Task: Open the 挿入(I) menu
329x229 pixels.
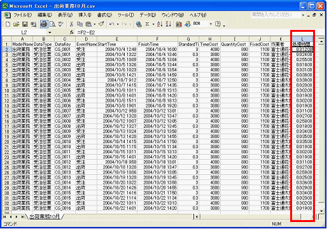Action: pyautogui.click(x=85, y=15)
